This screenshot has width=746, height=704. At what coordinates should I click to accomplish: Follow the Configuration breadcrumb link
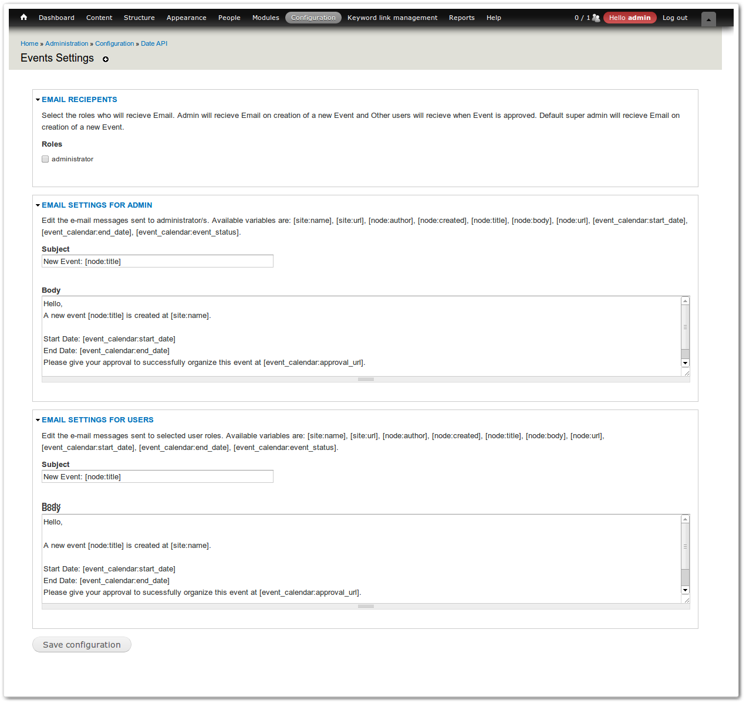coord(114,43)
